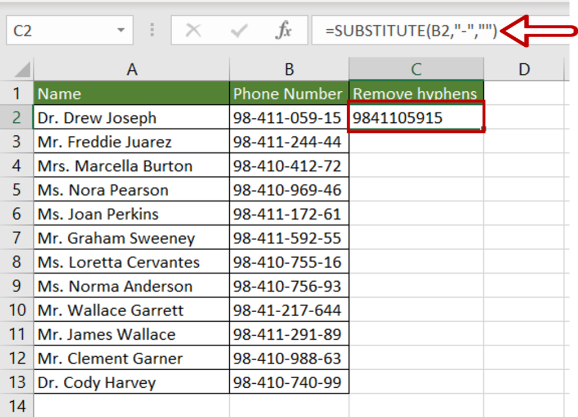Select cell containing 'Mr. Freddie Juarez'
The height and width of the screenshot is (417, 578).
[132, 141]
